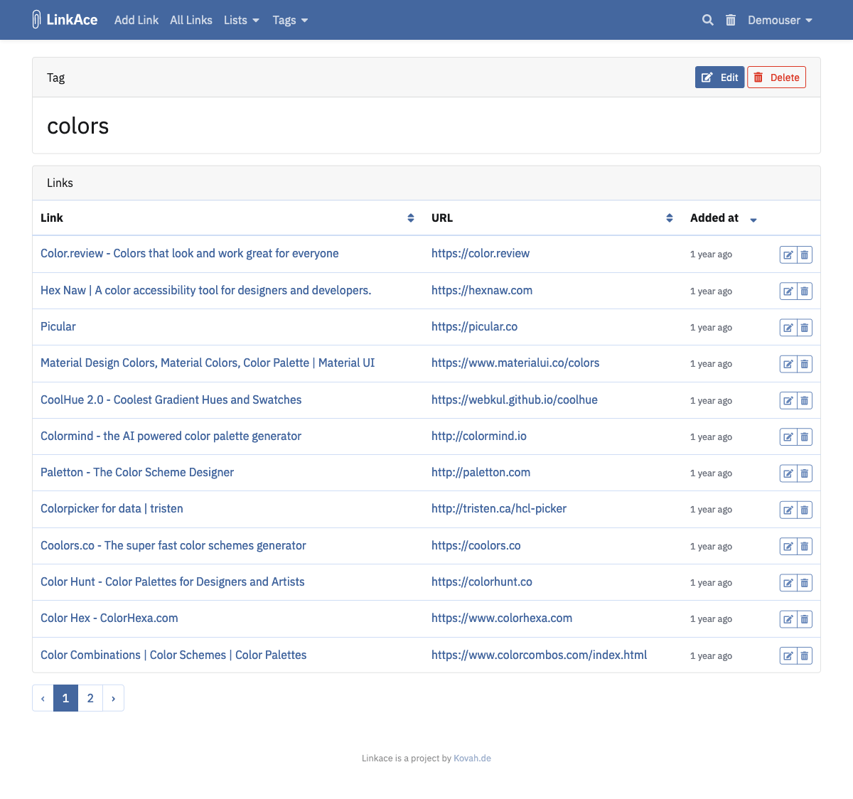Image resolution: width=853 pixels, height=799 pixels.
Task: Click edit icon for Picular row
Action: (788, 328)
